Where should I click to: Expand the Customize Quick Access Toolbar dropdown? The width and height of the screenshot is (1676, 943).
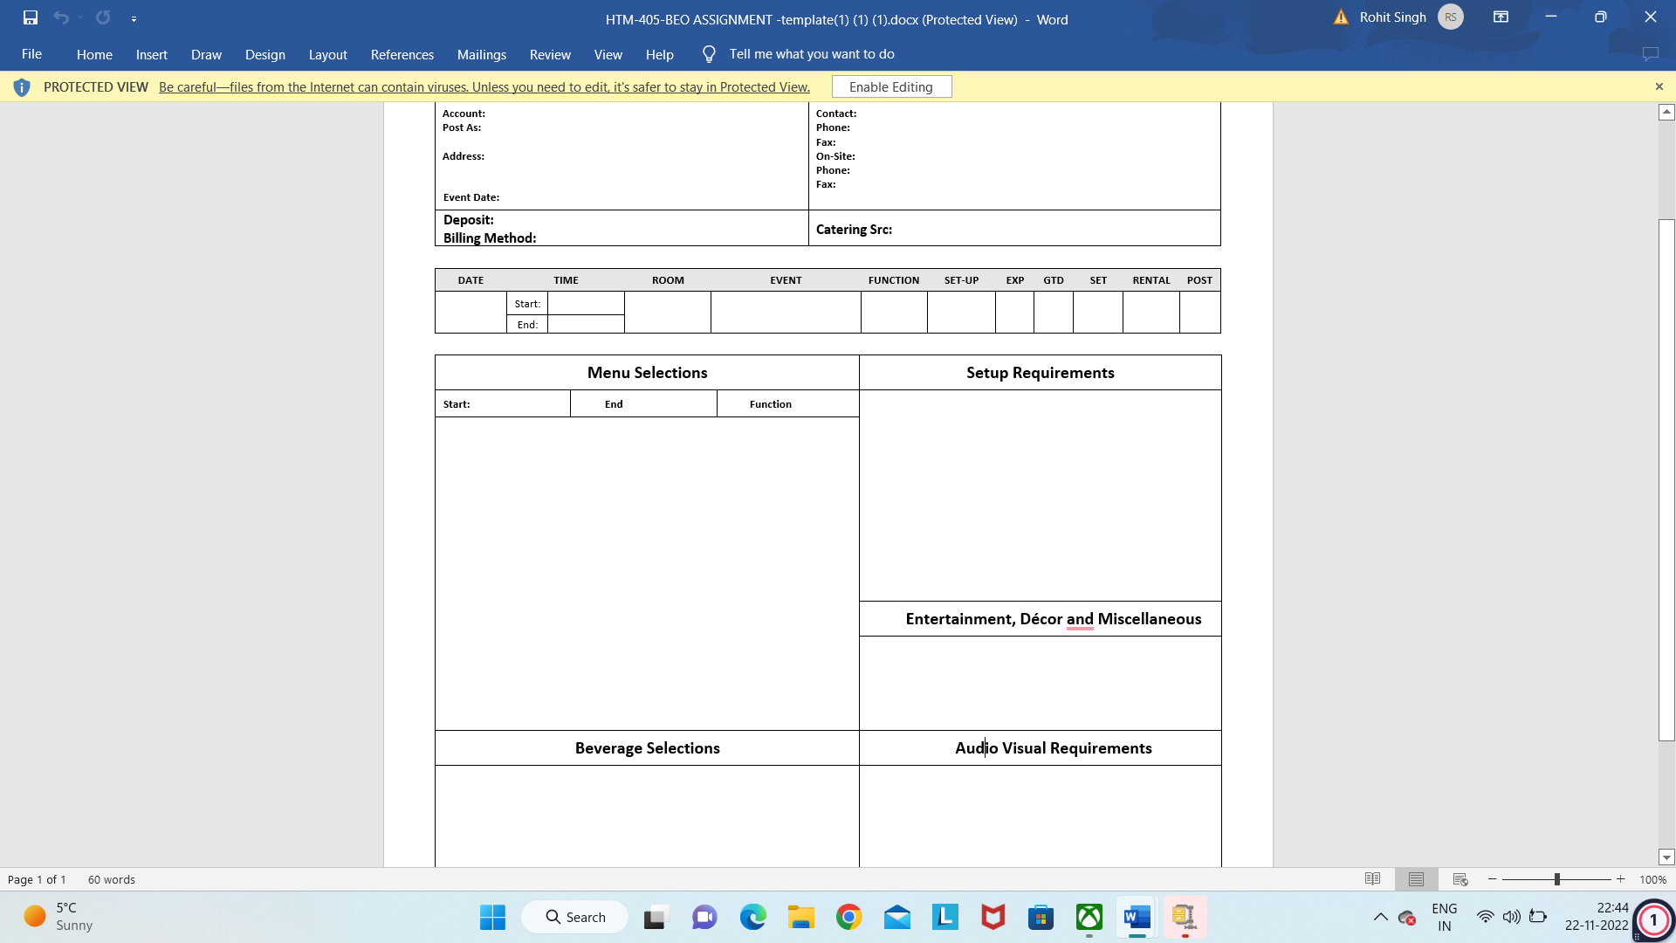point(134,17)
